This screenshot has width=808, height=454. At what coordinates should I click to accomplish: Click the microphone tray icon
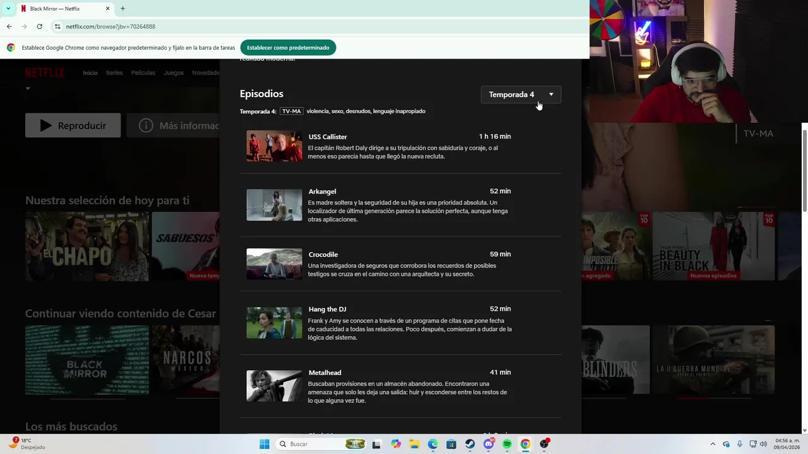740,444
